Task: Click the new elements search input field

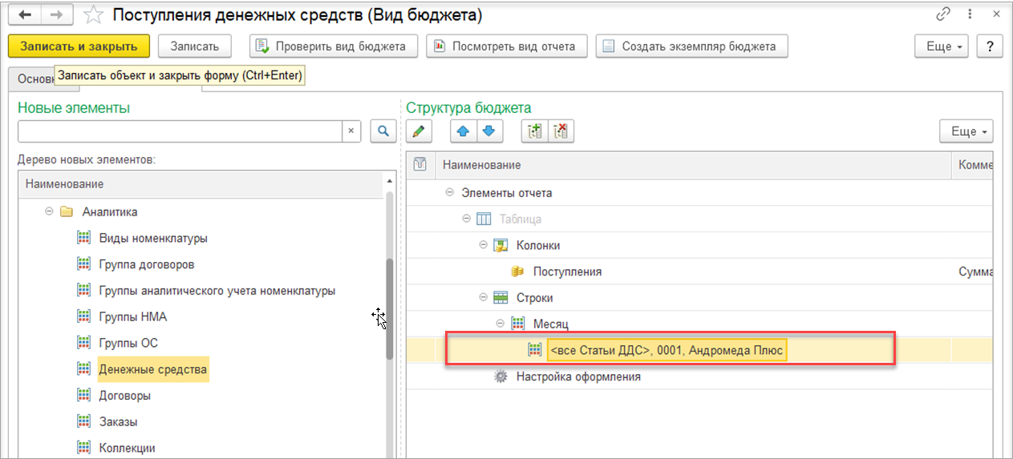Action: click(x=180, y=131)
